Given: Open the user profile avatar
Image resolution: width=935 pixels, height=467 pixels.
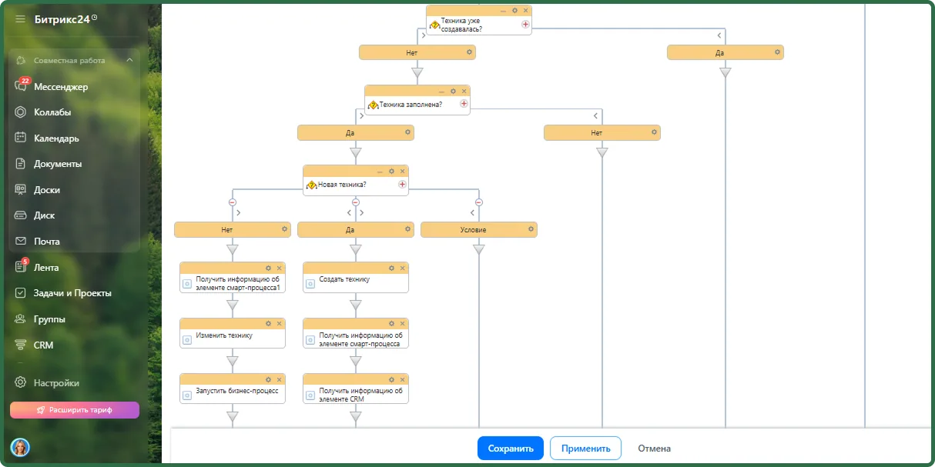Looking at the screenshot, I should point(20,447).
